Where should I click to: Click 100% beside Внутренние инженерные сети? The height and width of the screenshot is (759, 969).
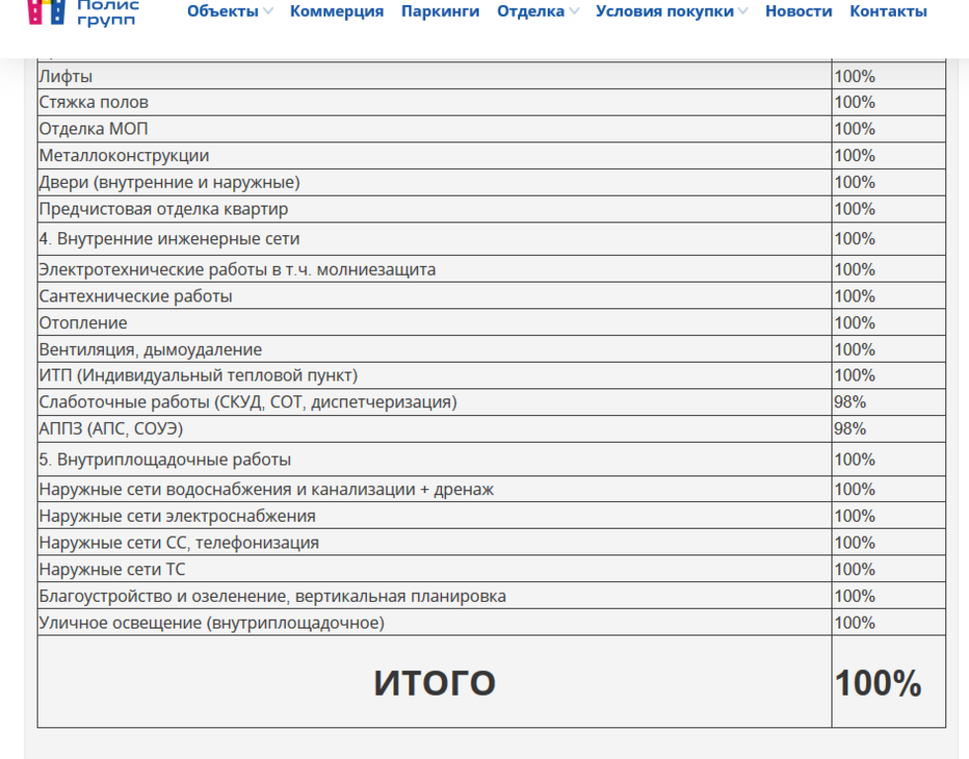854,238
